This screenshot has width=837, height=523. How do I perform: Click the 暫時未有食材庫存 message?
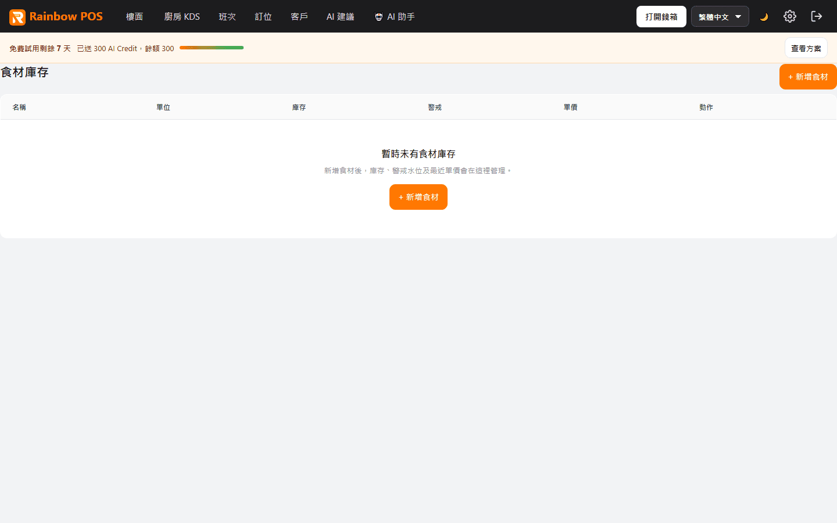click(419, 154)
